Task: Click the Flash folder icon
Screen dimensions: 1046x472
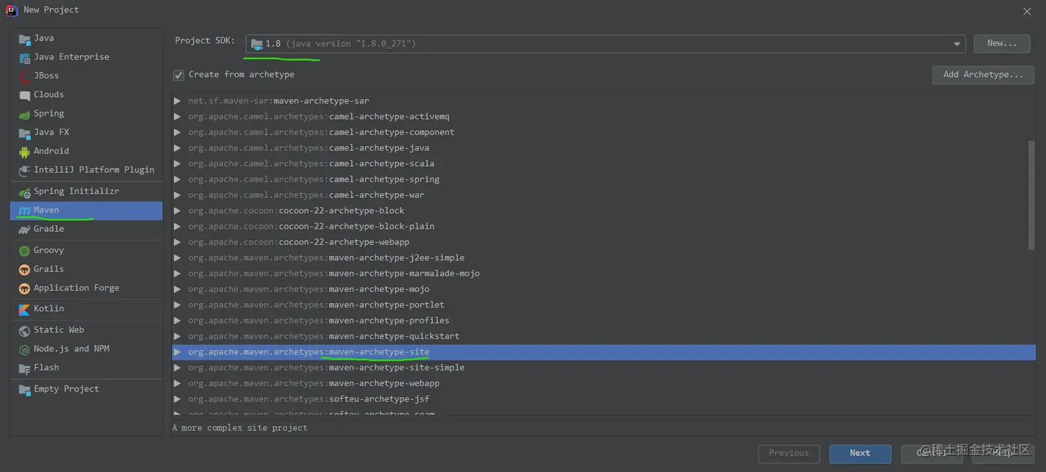Action: [24, 368]
